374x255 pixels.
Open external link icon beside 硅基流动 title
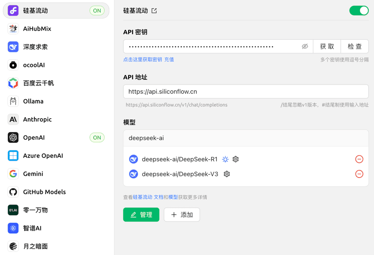(x=154, y=11)
